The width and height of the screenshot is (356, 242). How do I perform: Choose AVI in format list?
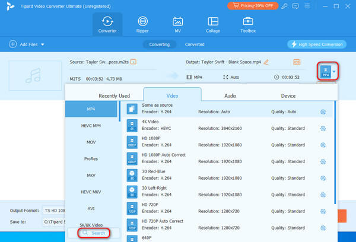(x=91, y=208)
